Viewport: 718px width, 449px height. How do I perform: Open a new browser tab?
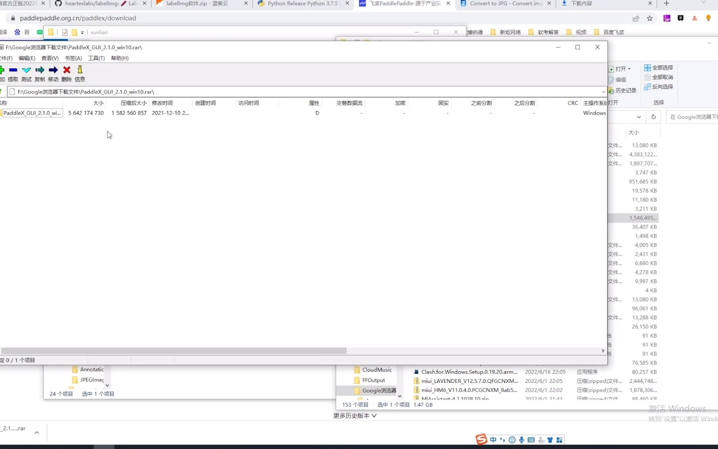666,3
